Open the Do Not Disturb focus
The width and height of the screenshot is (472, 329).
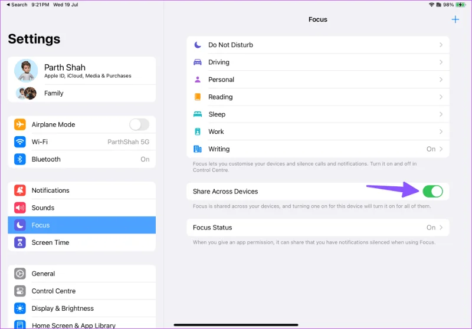click(x=317, y=45)
